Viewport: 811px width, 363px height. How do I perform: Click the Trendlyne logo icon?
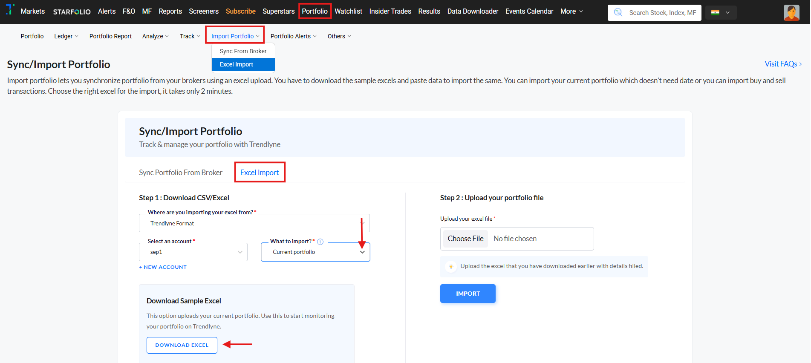[x=9, y=10]
